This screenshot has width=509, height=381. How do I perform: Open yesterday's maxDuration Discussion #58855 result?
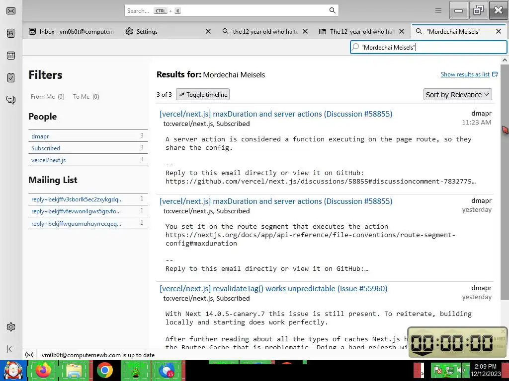click(x=276, y=201)
